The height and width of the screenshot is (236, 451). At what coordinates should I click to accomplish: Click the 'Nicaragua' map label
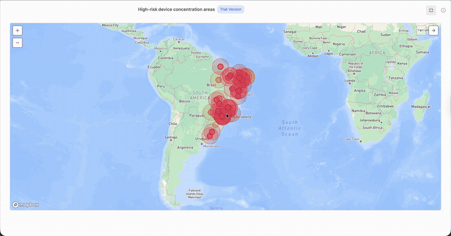[x=140, y=38]
